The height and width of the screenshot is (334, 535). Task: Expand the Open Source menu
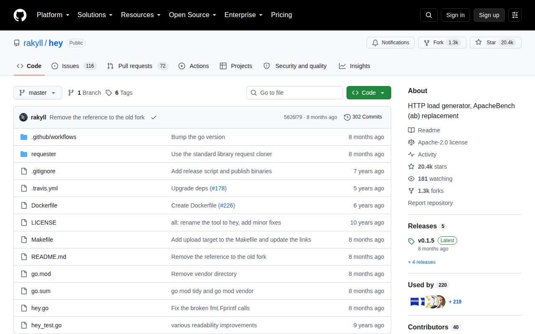193,15
